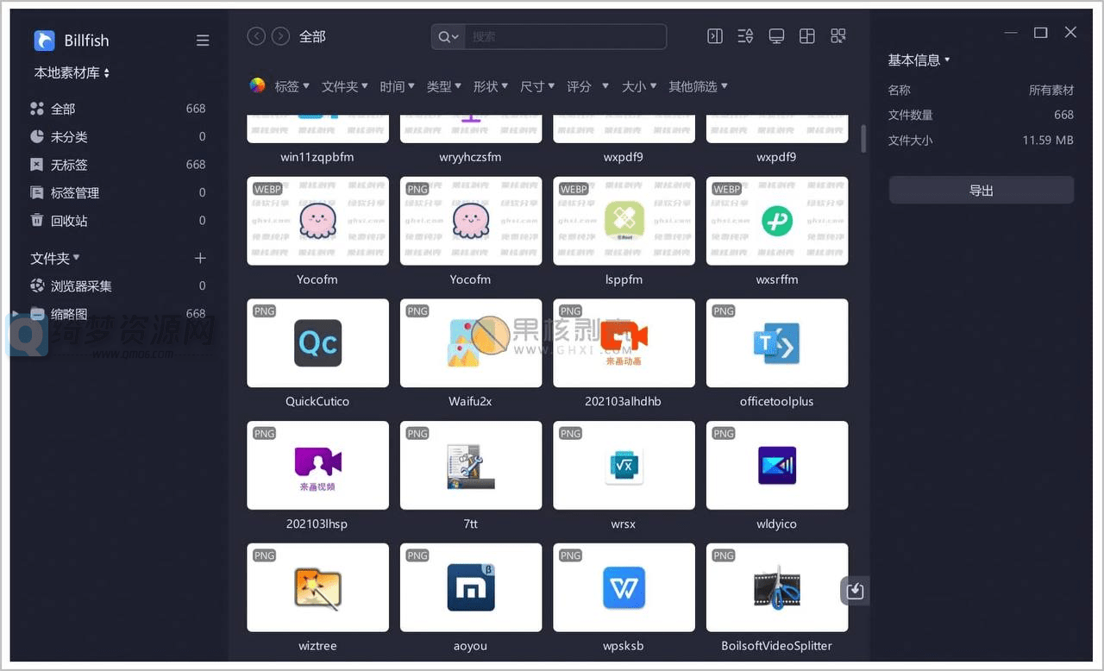Open the 标签 filter dropdown
Viewport: 1104px width, 671px height.
[x=292, y=86]
